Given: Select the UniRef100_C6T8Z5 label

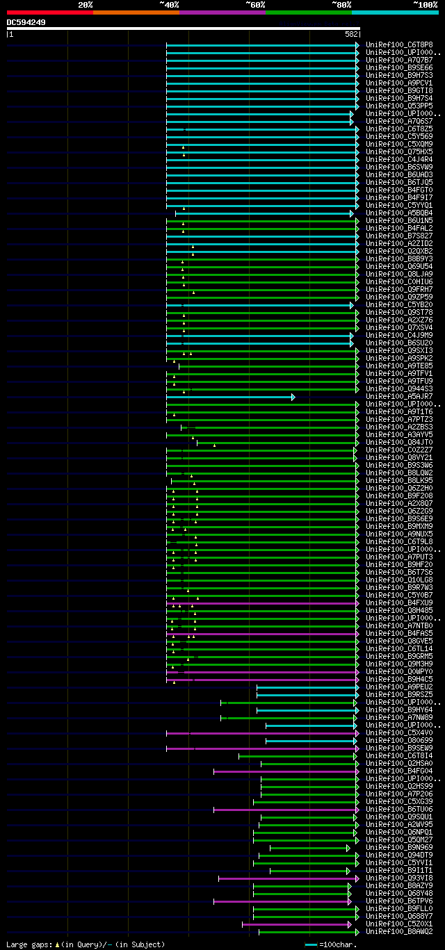Looking at the screenshot, I should [399, 129].
